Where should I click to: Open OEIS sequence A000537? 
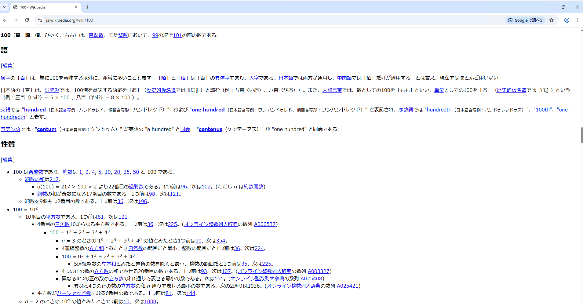(x=265, y=224)
